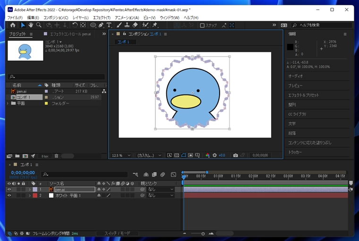Open parent link dropdown for pen.ai layer
The width and height of the screenshot is (359, 241).
click(x=161, y=189)
